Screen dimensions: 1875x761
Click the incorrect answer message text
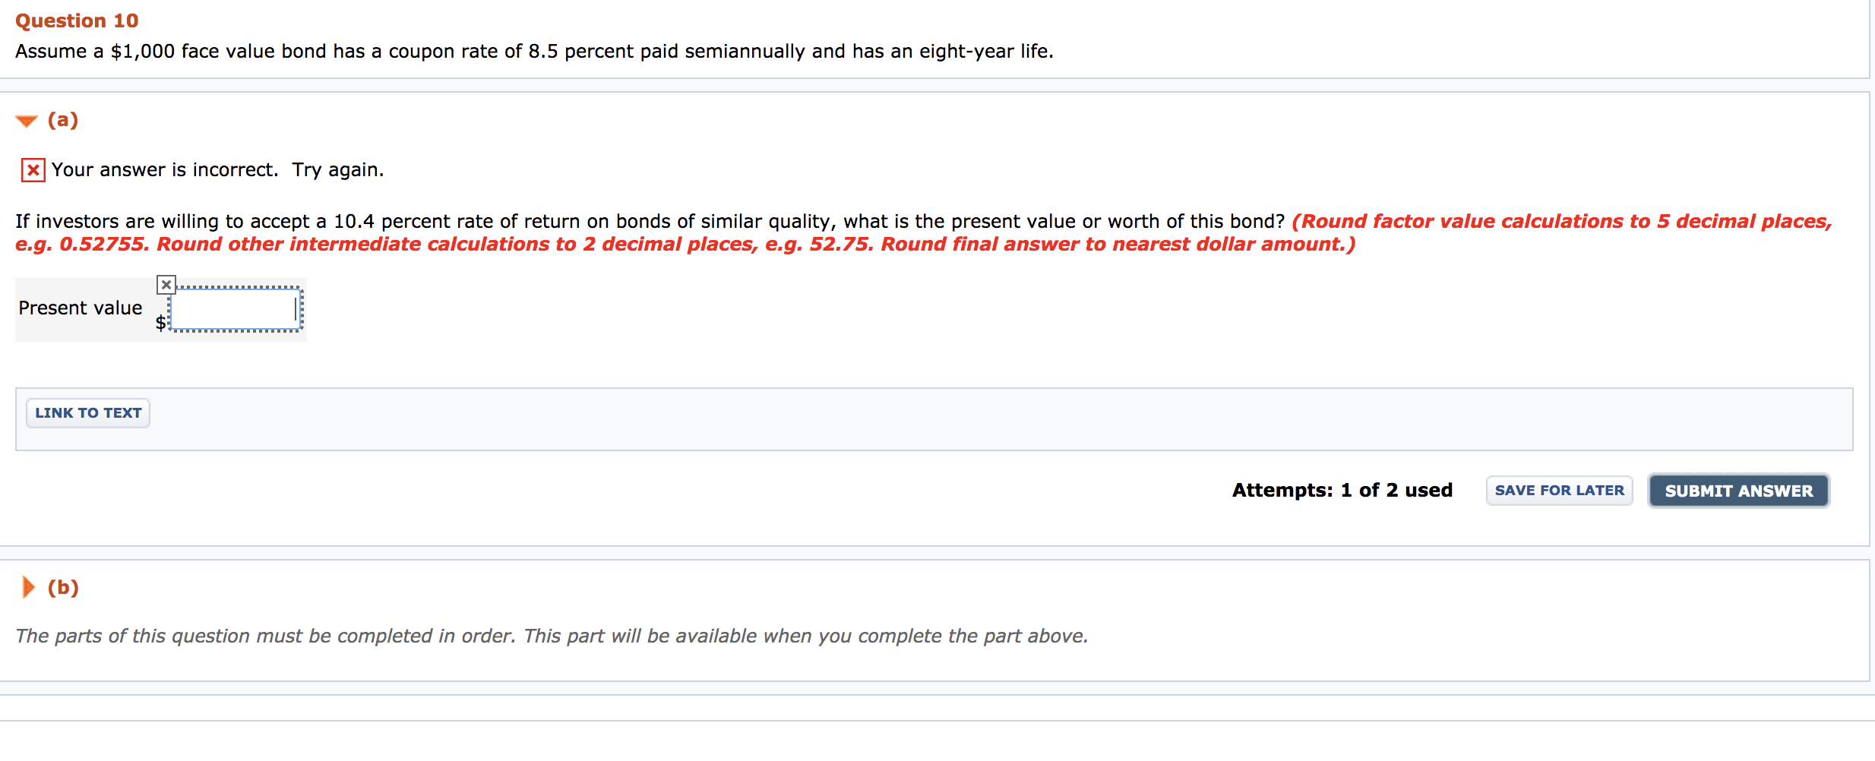click(x=217, y=170)
